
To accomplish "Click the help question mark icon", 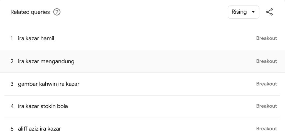I will pos(57,12).
